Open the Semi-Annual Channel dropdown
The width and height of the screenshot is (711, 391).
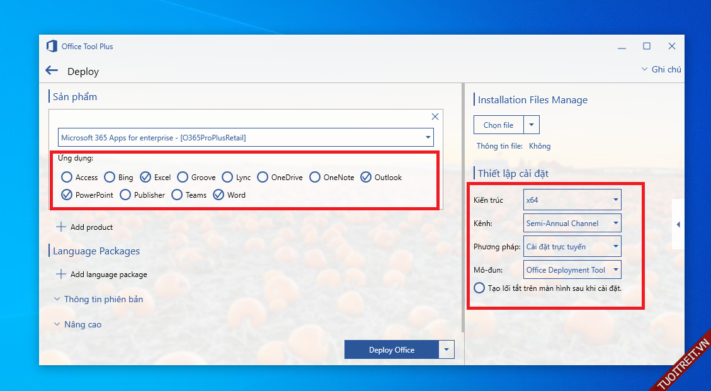point(572,224)
